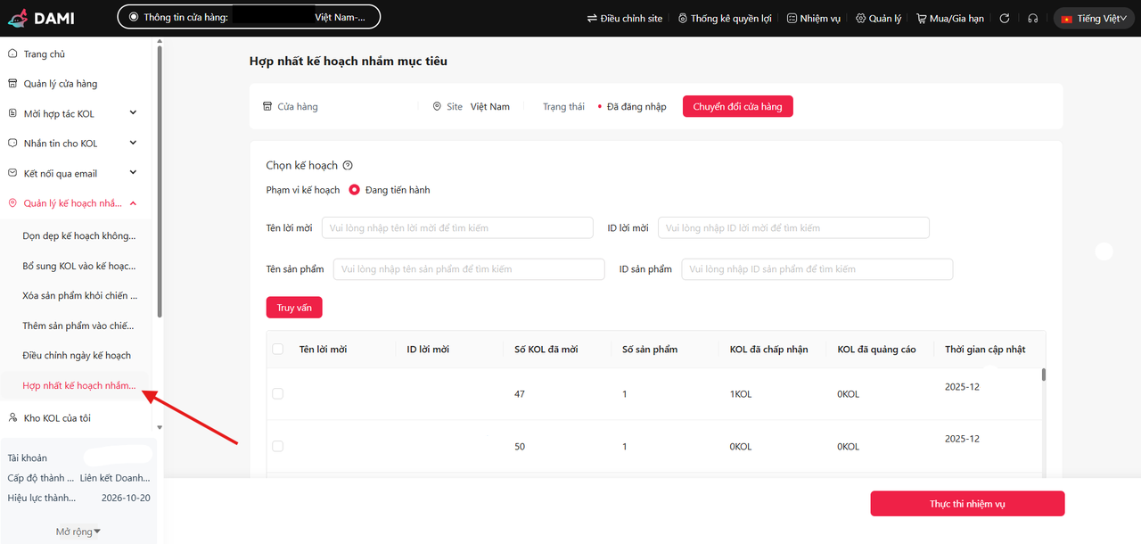This screenshot has width=1141, height=544.
Task: Click the Tên lời mời search field
Action: pyautogui.click(x=457, y=227)
